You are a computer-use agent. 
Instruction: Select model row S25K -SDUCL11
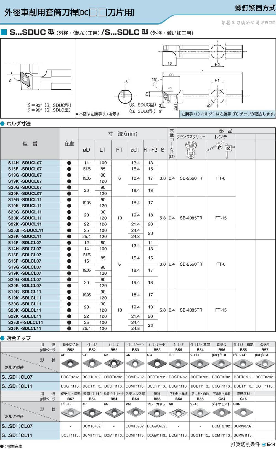[x=30, y=236]
